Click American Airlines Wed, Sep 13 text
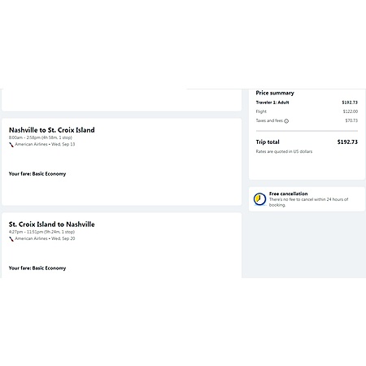 (x=45, y=144)
